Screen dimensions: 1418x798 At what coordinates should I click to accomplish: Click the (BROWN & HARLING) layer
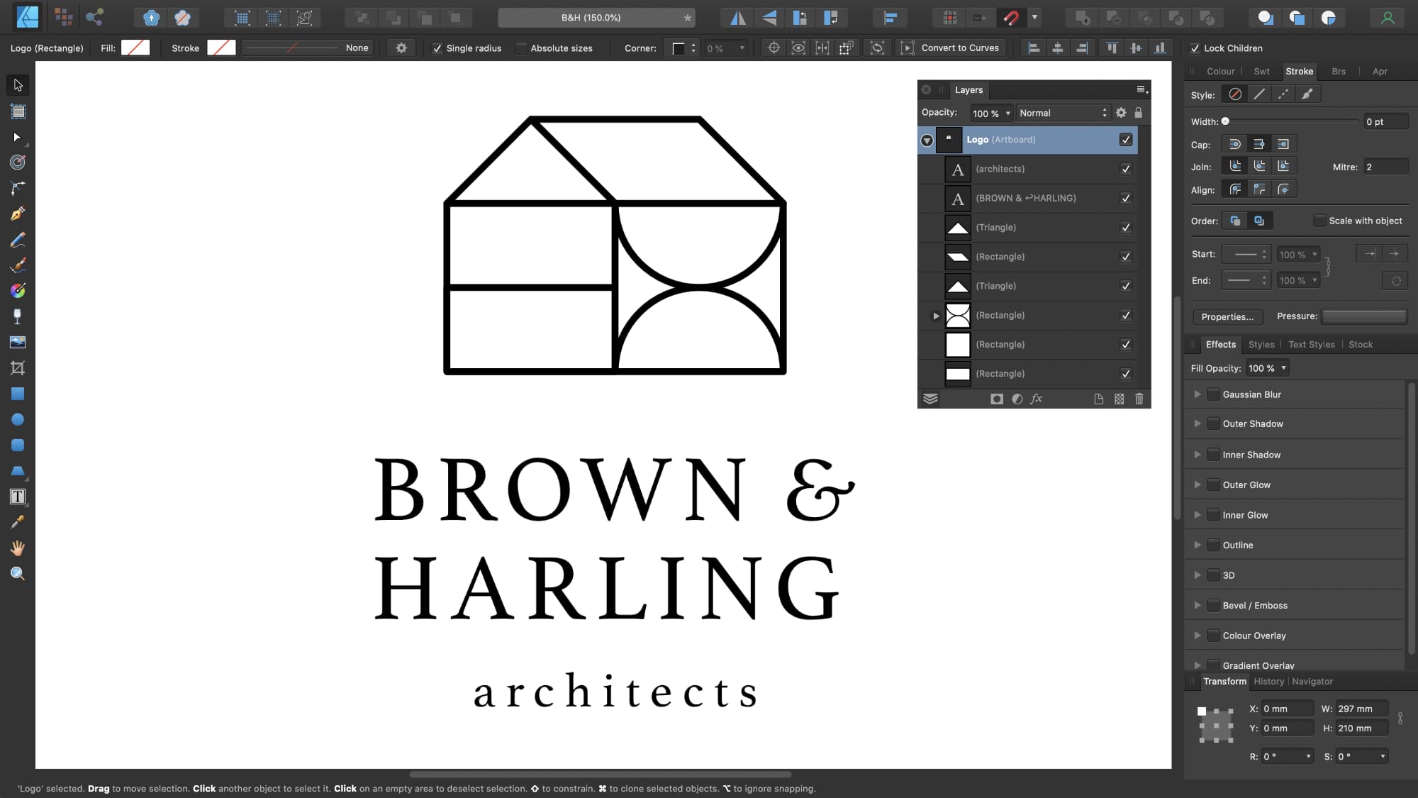pyautogui.click(x=1025, y=198)
